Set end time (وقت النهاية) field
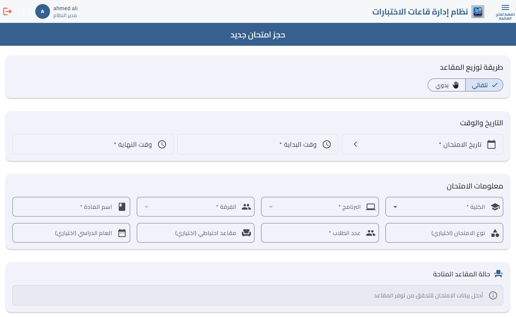This screenshot has height=317, width=516. (x=93, y=144)
